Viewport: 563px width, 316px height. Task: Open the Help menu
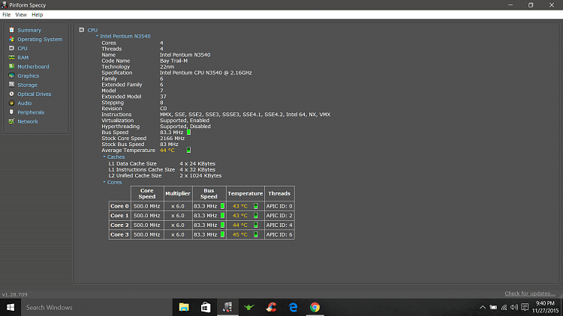pos(37,15)
